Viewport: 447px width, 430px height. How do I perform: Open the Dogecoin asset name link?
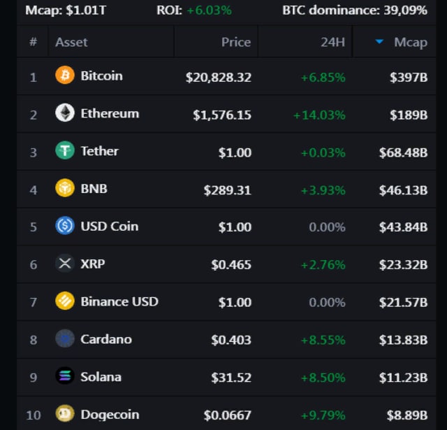pyautogui.click(x=110, y=415)
